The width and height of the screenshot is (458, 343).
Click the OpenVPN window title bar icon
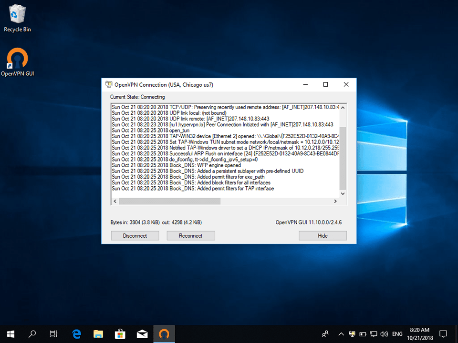click(109, 85)
